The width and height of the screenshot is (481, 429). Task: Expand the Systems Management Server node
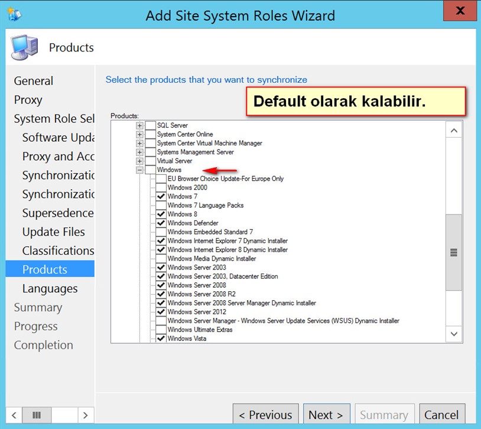[x=139, y=152]
